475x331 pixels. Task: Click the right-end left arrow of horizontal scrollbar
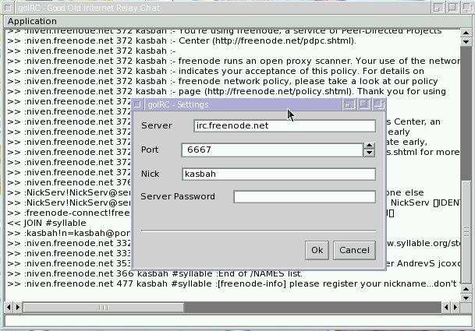pyautogui.click(x=446, y=308)
